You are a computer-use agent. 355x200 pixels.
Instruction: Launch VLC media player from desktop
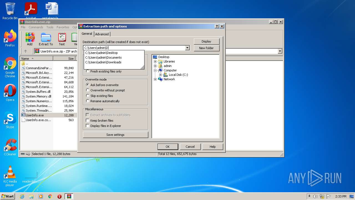10,176
